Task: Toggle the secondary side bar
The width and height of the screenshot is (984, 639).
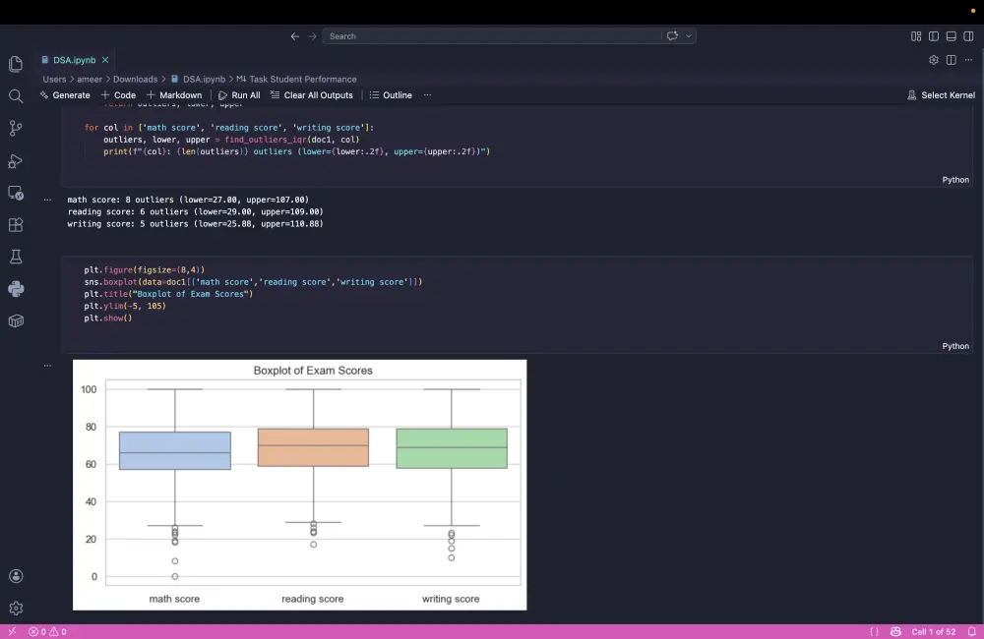Action: [x=969, y=36]
